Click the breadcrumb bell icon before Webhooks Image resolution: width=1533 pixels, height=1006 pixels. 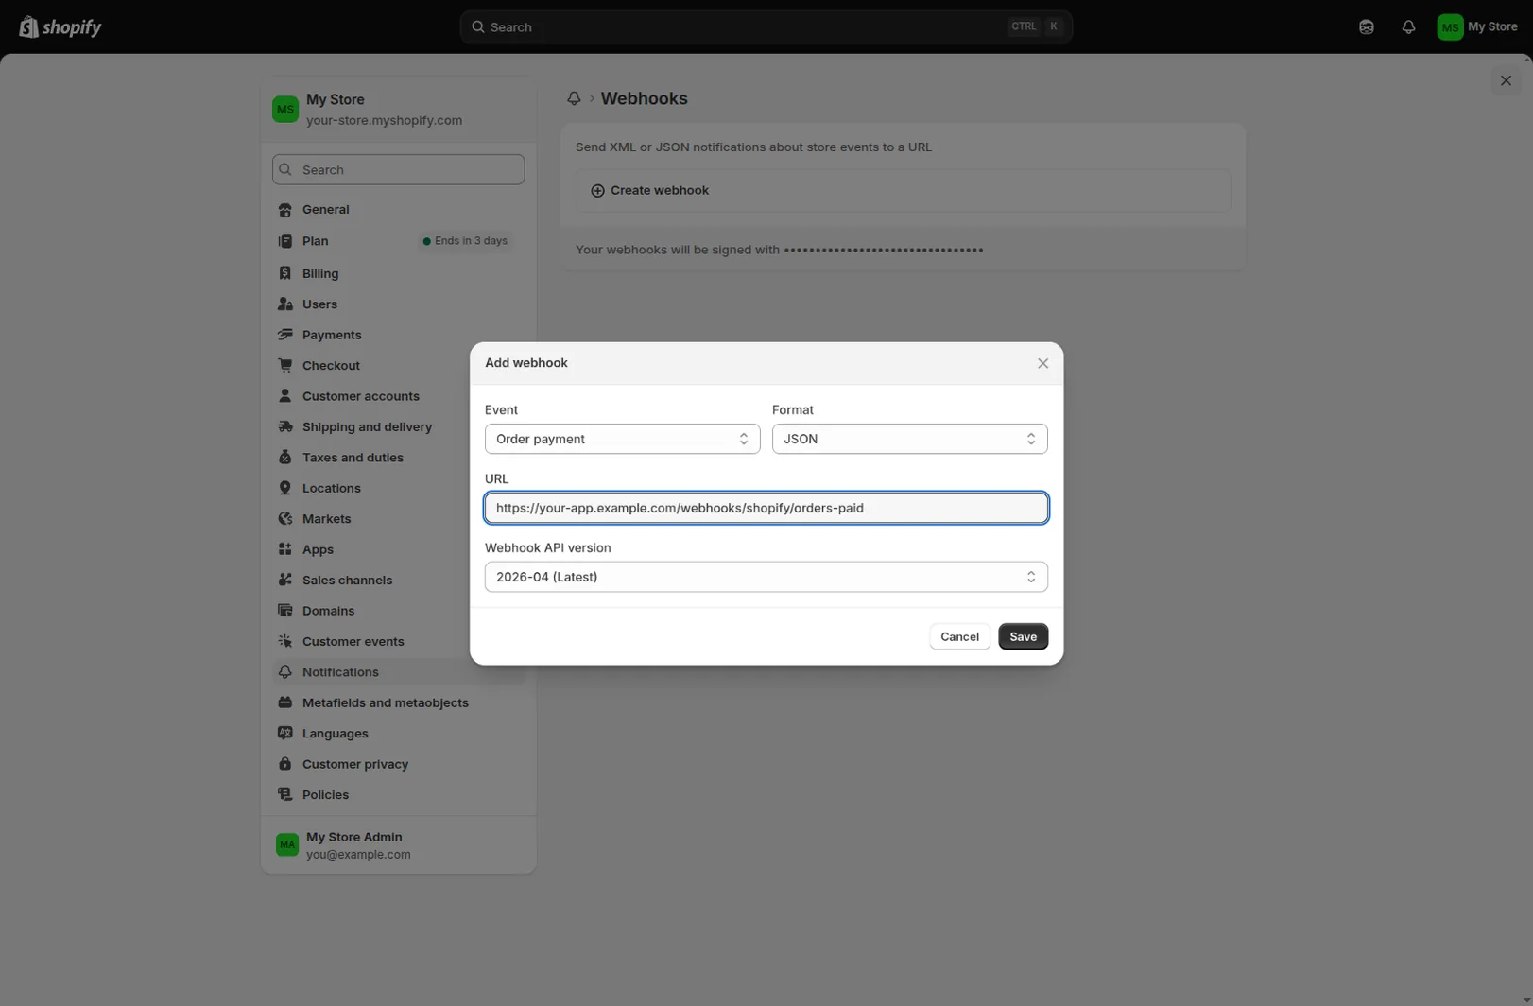574,98
